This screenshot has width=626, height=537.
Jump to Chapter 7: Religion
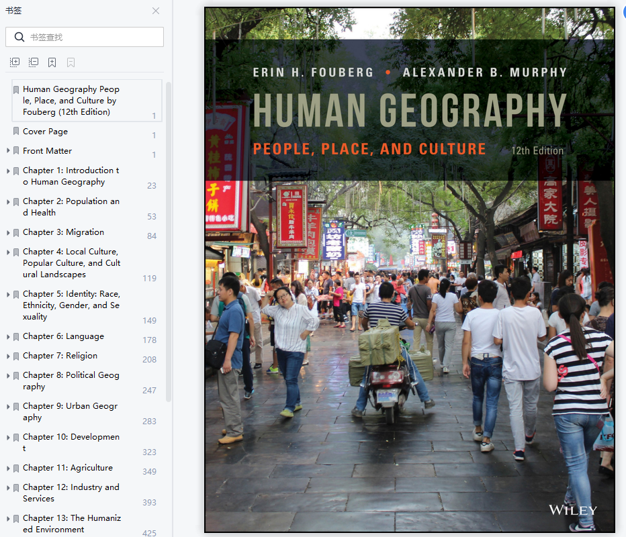[60, 356]
